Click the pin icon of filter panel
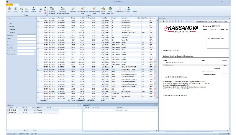 coord(35,18)
